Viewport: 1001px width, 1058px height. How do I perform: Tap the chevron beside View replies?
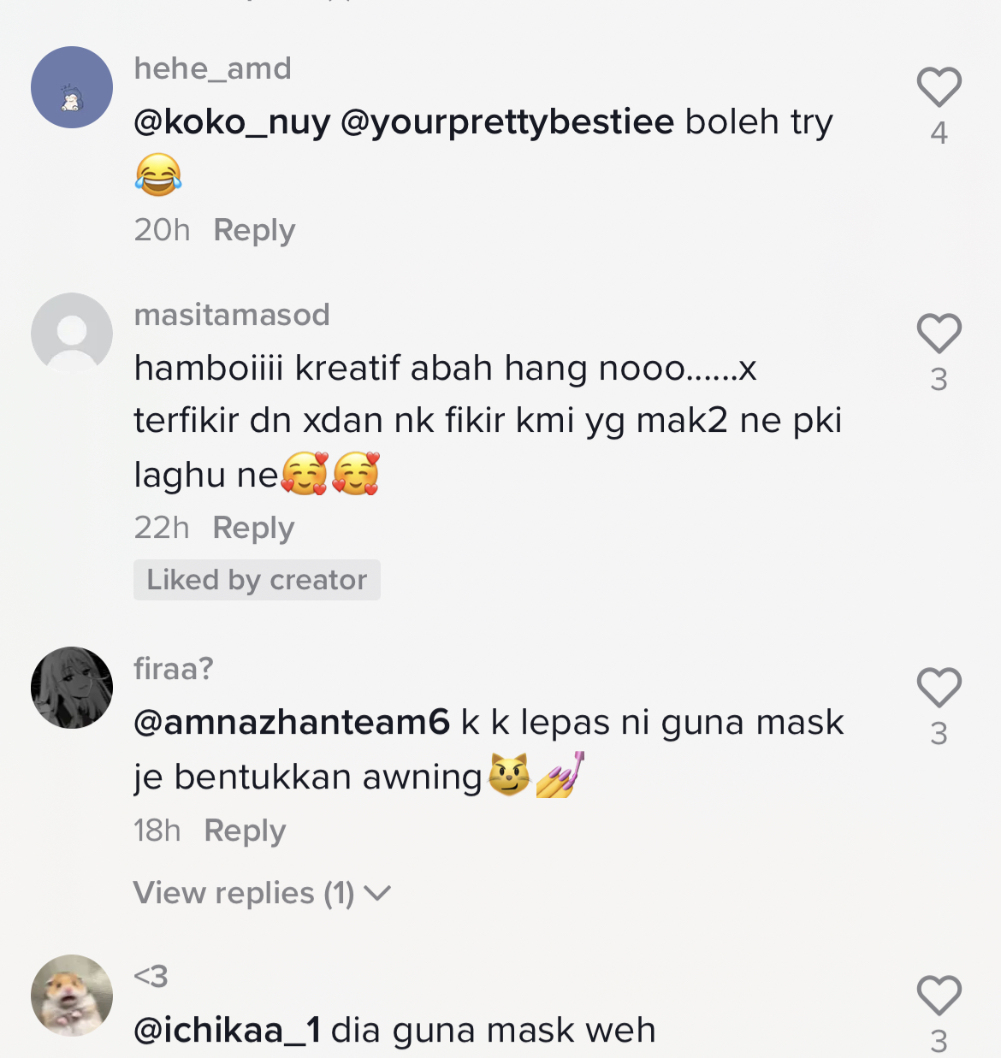click(x=377, y=894)
